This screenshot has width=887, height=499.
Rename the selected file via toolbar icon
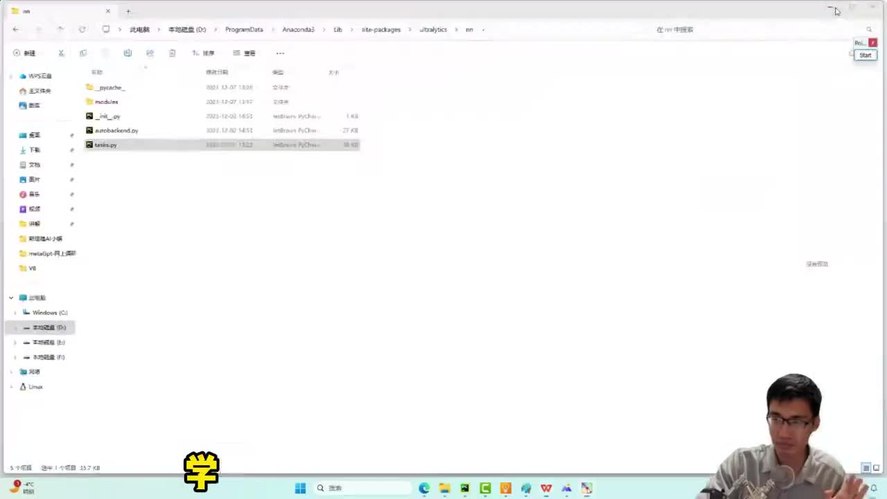tap(128, 53)
